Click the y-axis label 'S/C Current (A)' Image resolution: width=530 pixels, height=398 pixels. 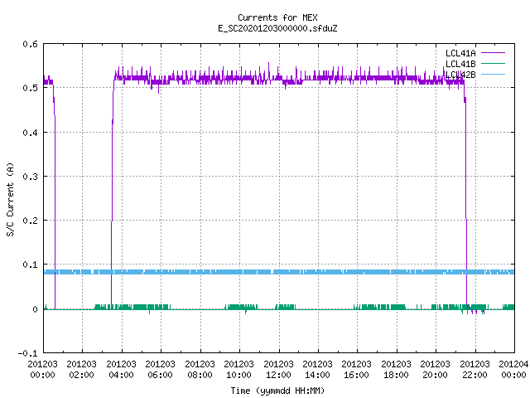(10, 199)
